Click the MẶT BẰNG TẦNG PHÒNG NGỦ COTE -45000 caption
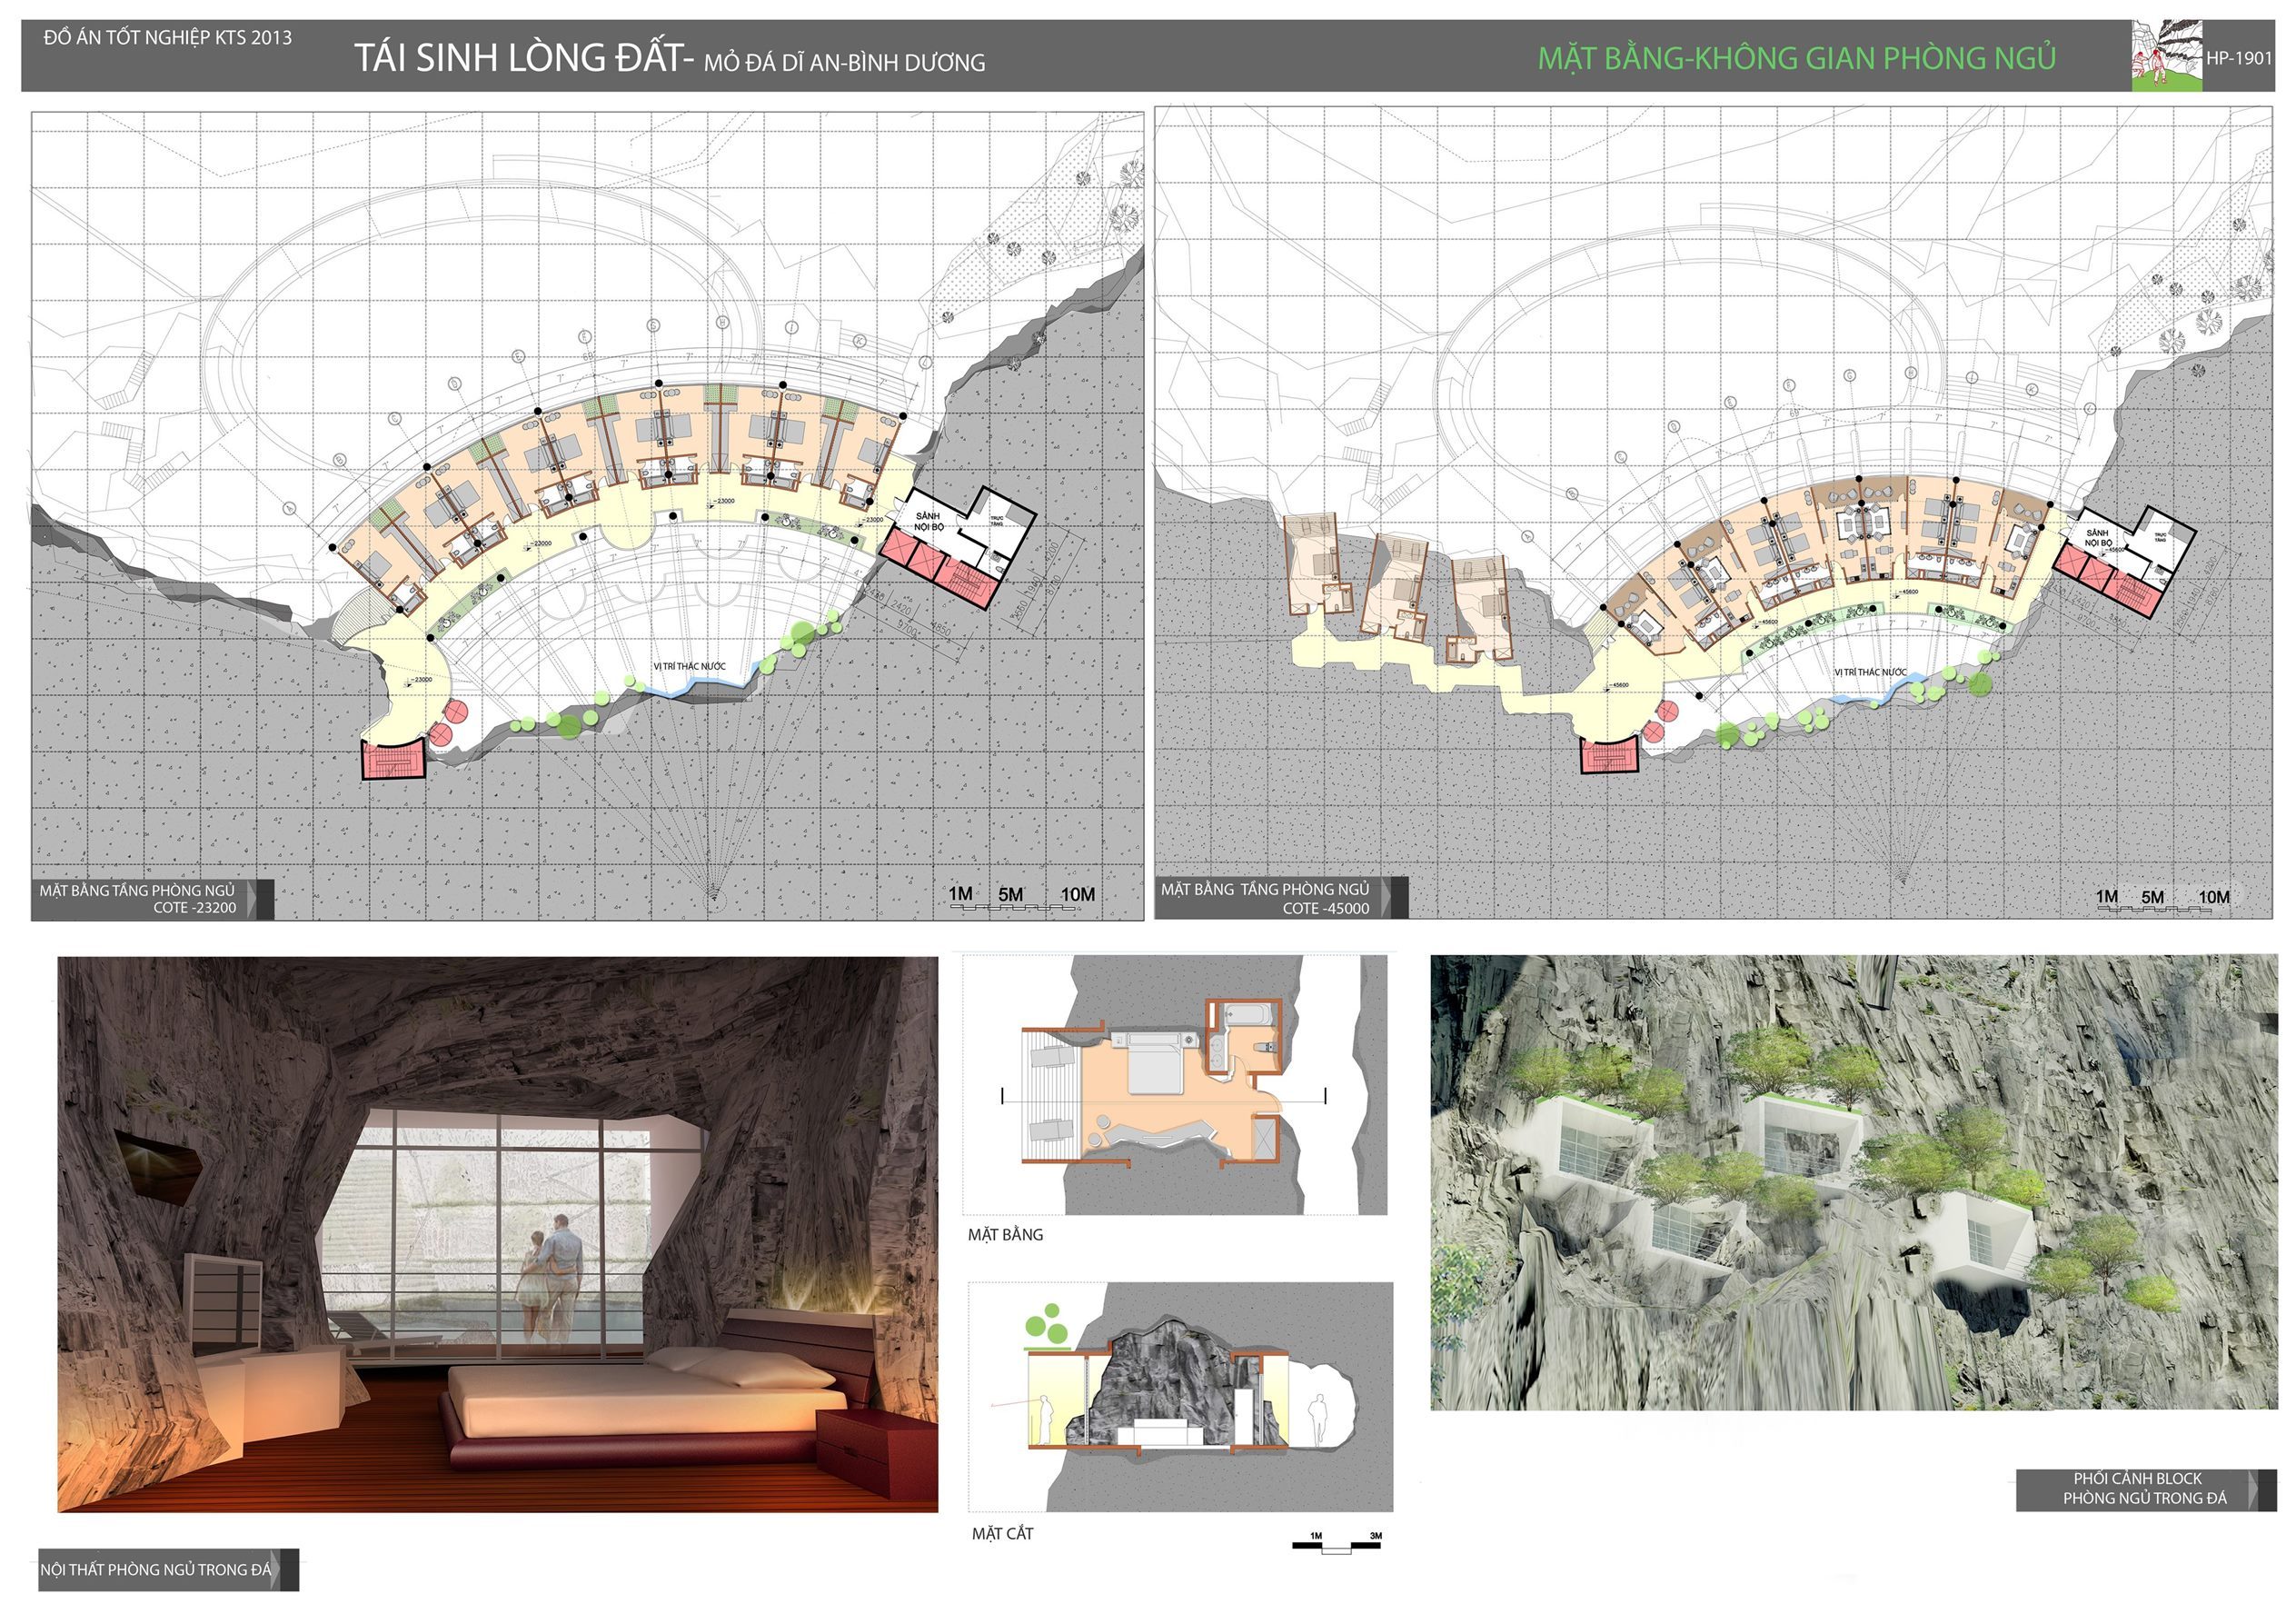 click(1265, 898)
